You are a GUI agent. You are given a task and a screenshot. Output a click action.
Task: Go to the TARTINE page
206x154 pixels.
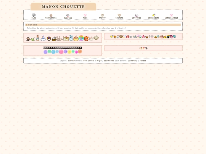(x=68, y=16)
